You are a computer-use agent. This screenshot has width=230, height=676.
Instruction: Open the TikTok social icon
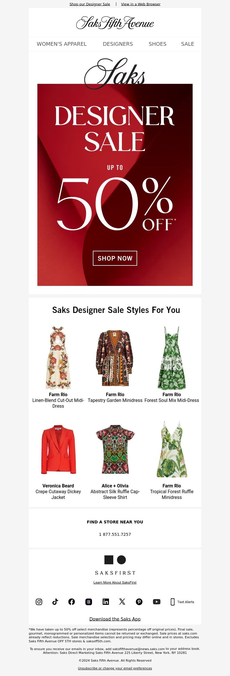coord(55,602)
